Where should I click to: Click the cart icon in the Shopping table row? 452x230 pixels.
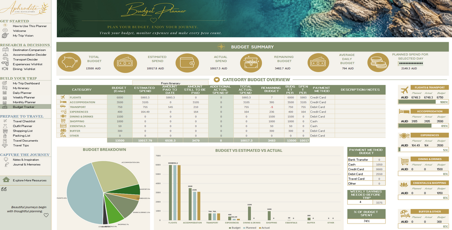[63, 121]
